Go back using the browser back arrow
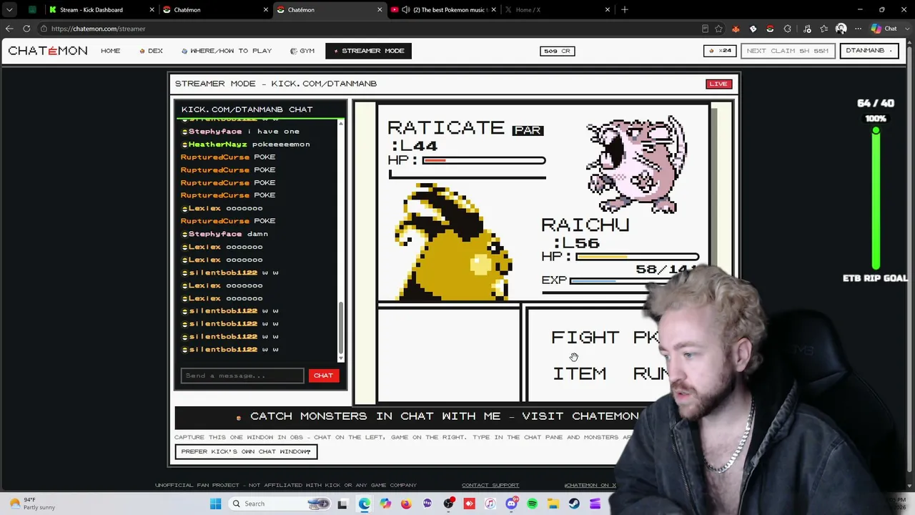The width and height of the screenshot is (915, 515). coord(9,29)
